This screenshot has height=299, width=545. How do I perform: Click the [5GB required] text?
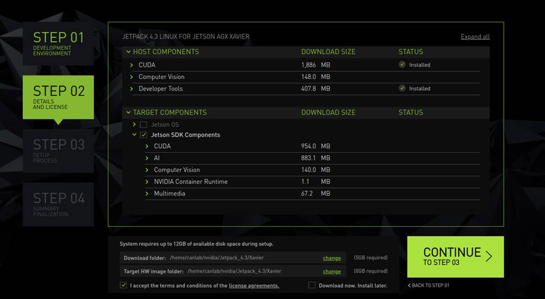point(371,257)
